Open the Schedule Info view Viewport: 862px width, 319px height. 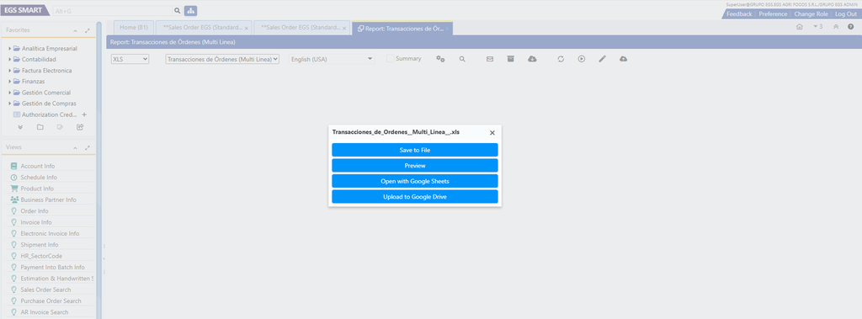[x=39, y=177]
